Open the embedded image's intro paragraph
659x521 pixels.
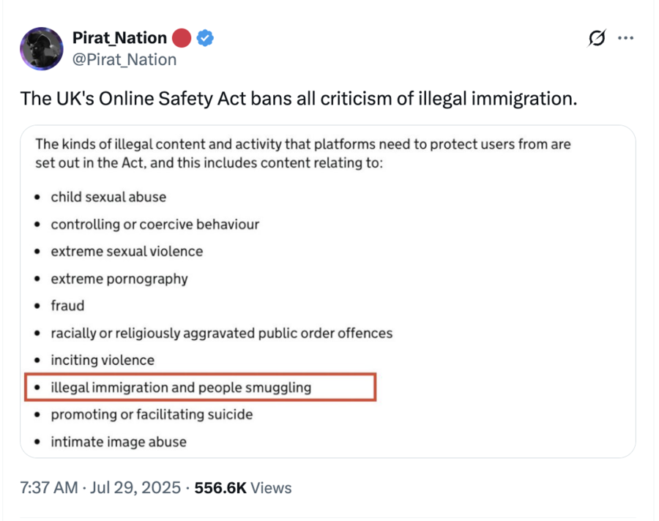[302, 153]
